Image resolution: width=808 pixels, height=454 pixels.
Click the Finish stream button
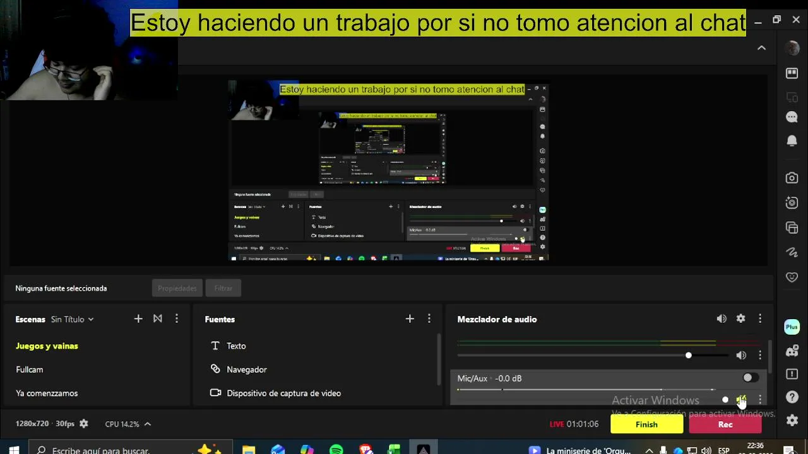pos(646,424)
